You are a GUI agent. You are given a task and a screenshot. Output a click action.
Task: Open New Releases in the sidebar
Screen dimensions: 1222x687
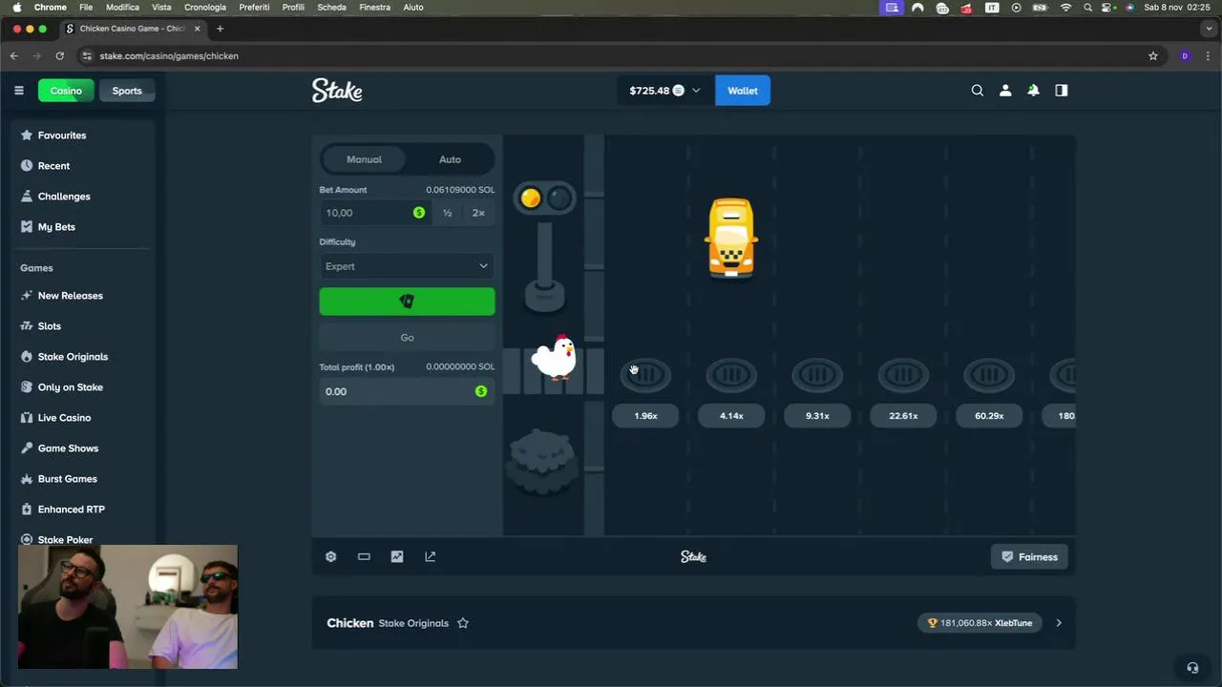tap(70, 296)
